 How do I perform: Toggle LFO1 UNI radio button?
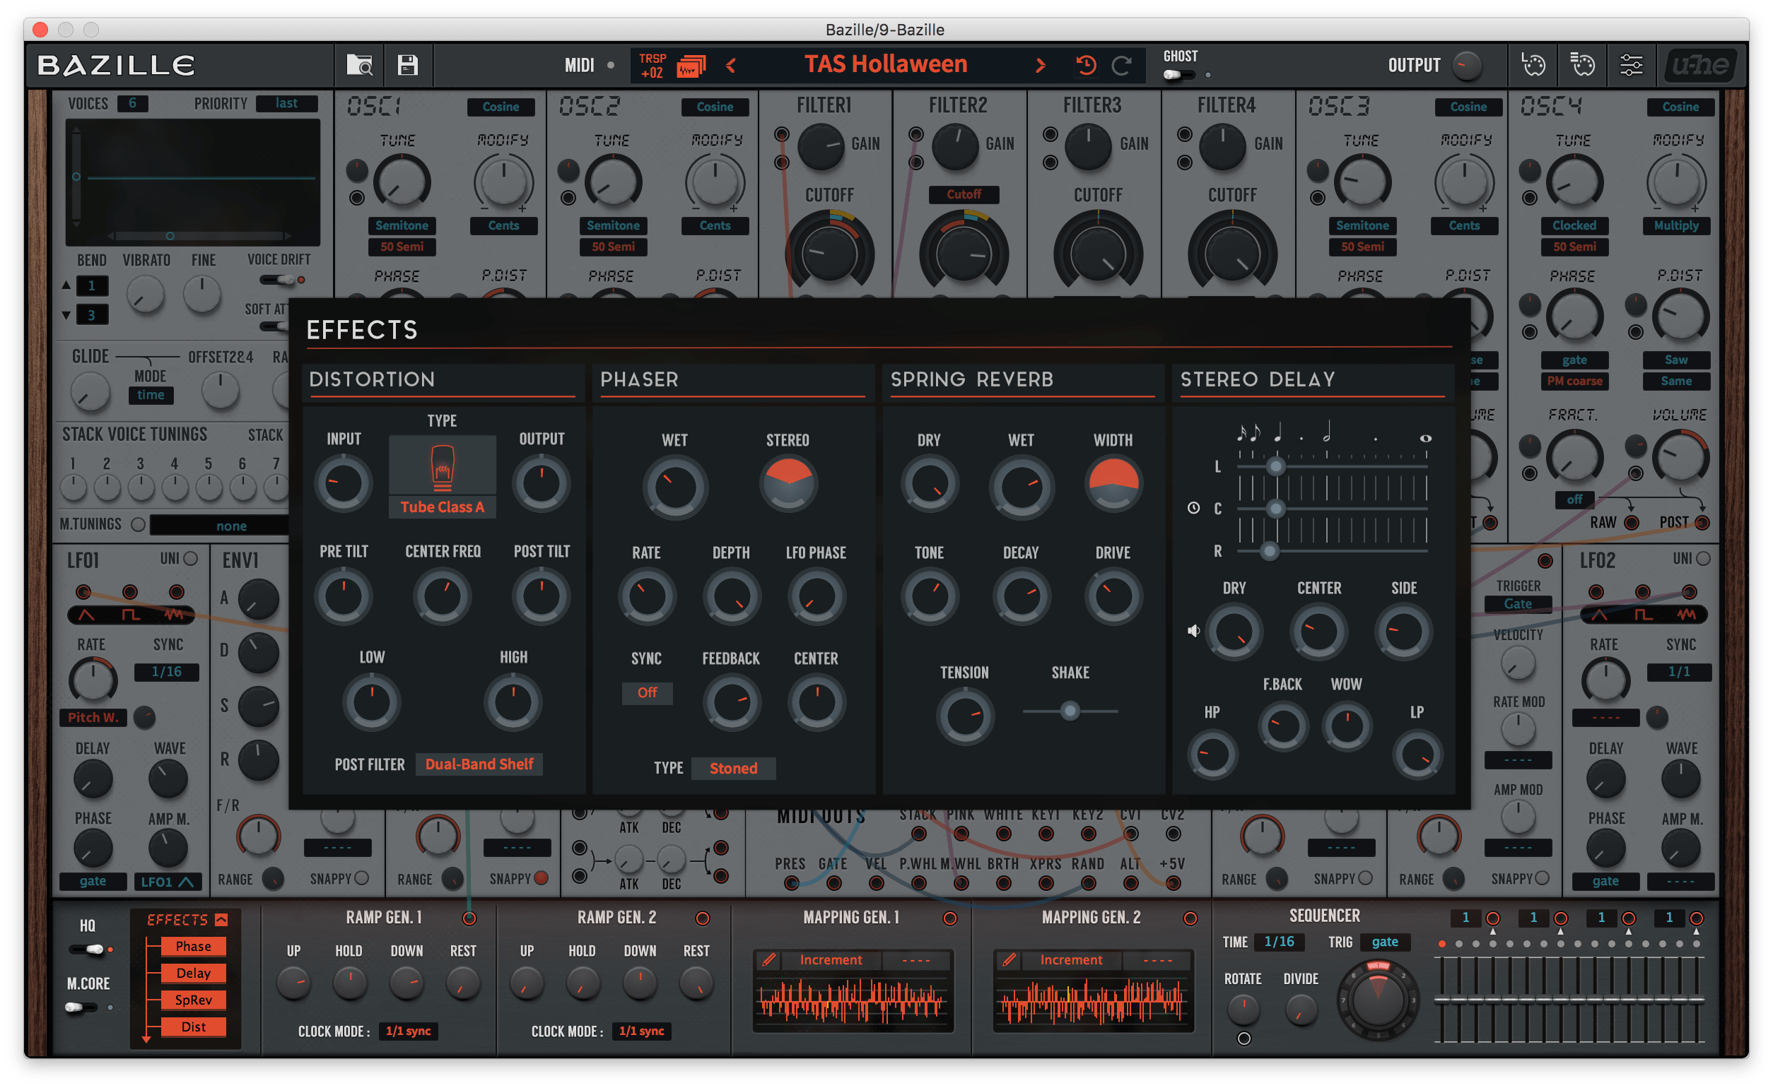191,558
